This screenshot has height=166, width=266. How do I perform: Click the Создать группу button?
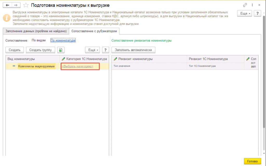[x=41, y=50]
